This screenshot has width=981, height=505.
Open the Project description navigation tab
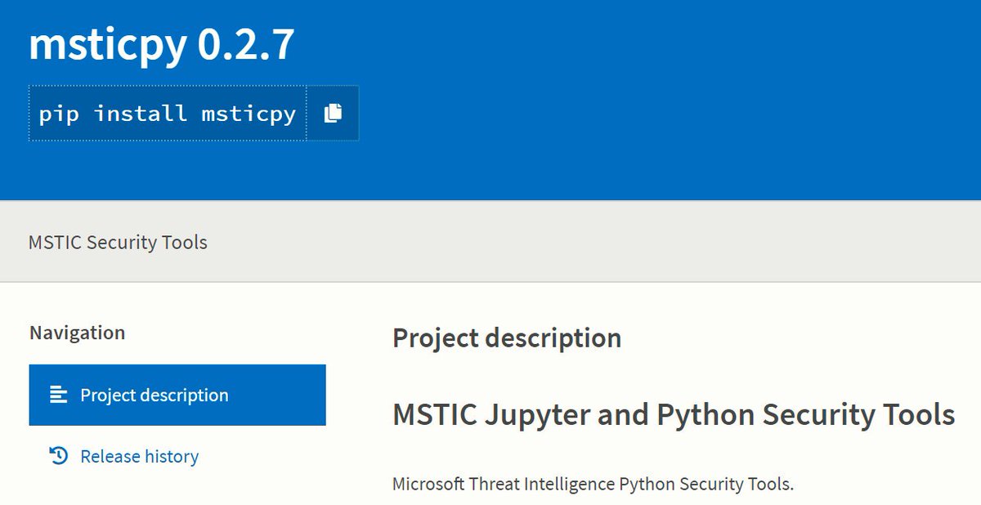tap(177, 395)
